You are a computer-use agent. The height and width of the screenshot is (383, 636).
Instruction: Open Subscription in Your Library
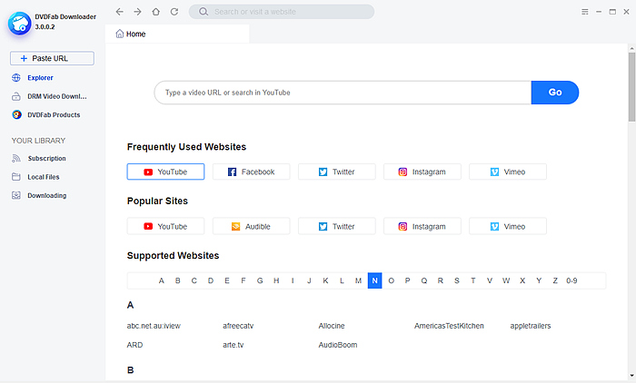[46, 158]
